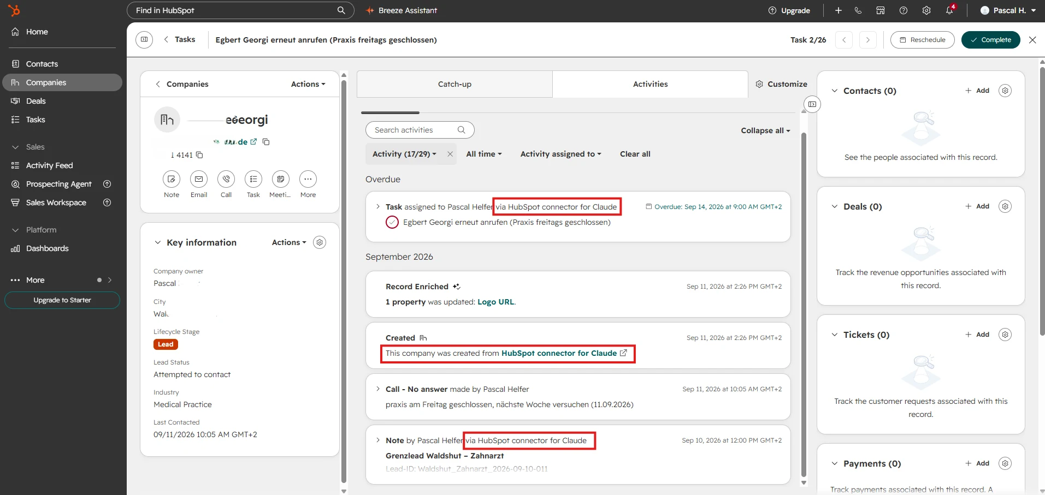Collapse the Key information section
This screenshot has height=495, width=1045.
[x=158, y=242]
